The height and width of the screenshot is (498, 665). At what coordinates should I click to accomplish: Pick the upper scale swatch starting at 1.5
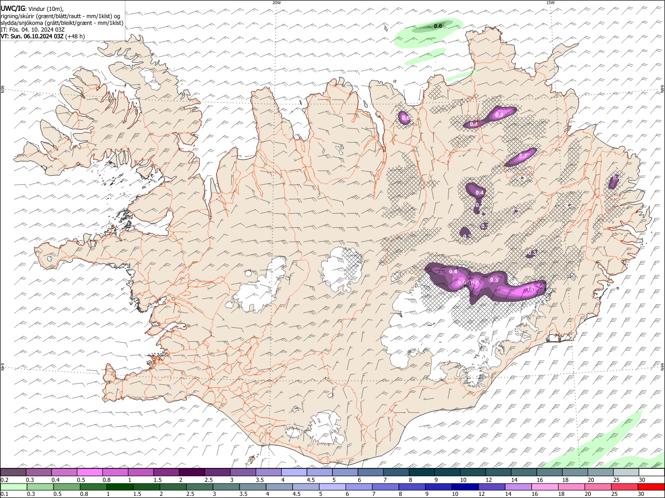pos(166,472)
